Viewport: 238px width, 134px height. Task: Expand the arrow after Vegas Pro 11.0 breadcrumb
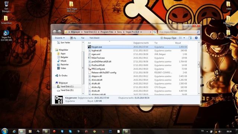pos(141,32)
